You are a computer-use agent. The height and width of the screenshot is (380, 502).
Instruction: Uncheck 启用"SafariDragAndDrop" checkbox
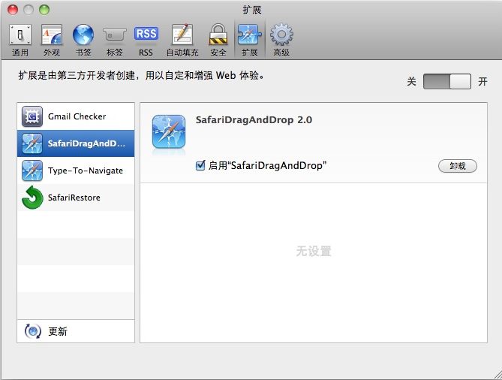(x=200, y=165)
